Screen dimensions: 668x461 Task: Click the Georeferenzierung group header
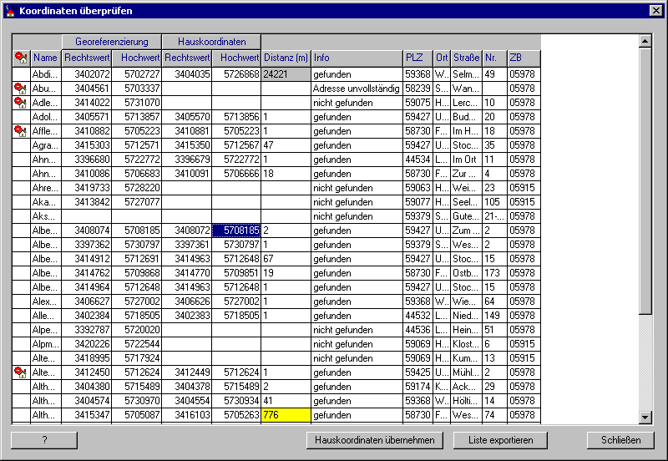112,42
